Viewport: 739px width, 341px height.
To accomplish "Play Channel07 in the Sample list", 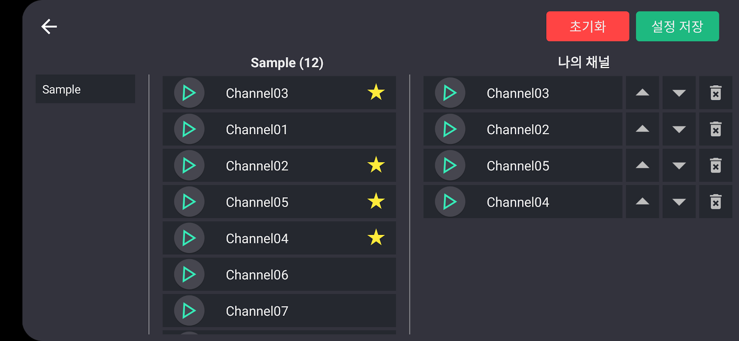I will click(189, 311).
